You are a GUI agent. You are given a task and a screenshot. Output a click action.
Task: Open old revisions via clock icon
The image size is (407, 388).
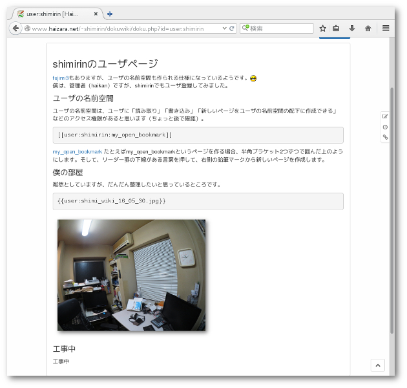click(x=385, y=127)
